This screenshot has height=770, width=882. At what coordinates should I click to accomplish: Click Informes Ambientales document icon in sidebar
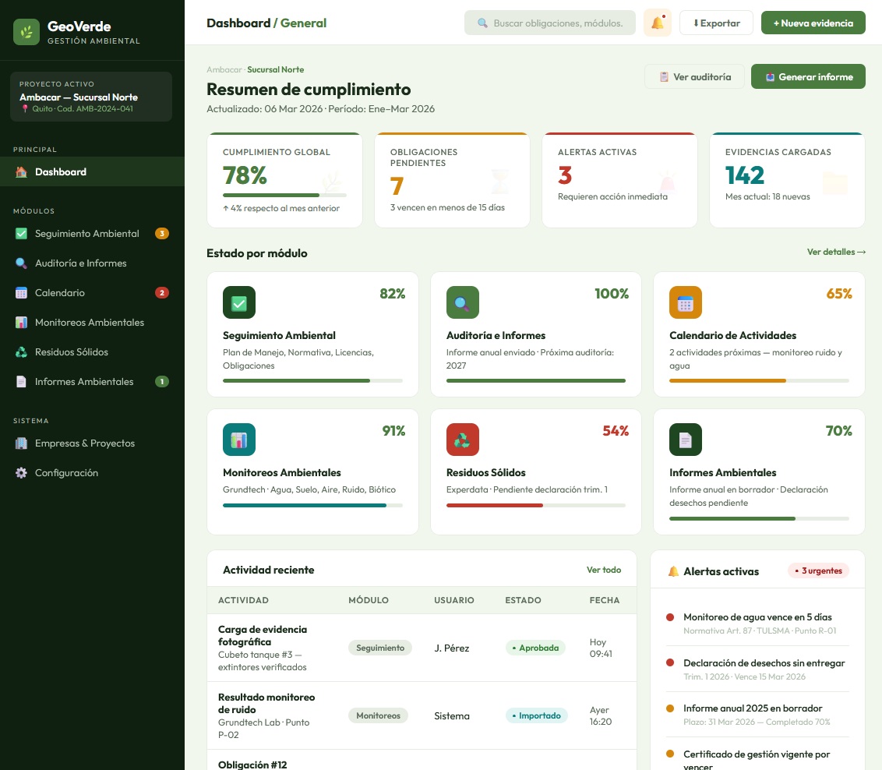[21, 381]
